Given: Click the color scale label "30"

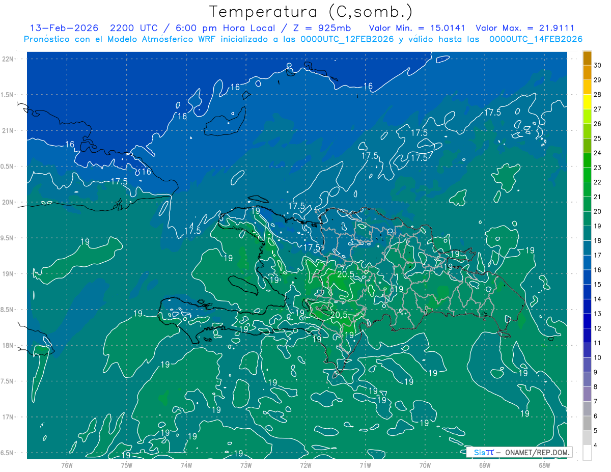Looking at the screenshot, I should click(x=598, y=65).
